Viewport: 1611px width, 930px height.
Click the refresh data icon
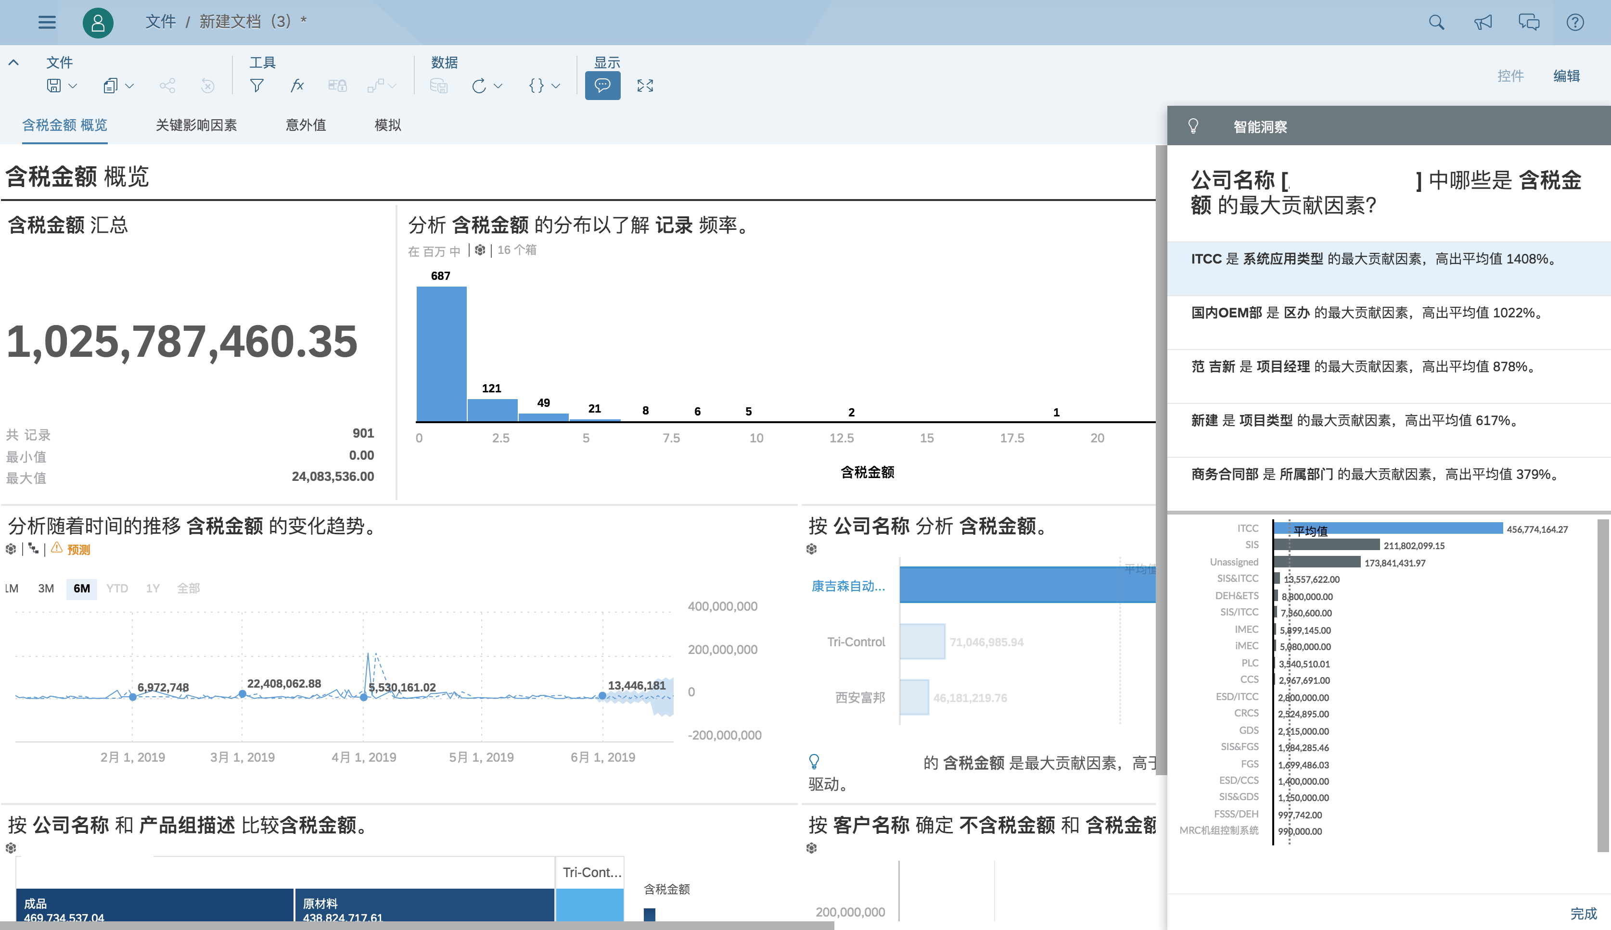point(479,85)
